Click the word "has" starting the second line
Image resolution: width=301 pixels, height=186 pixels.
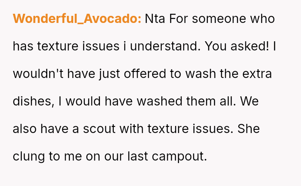[x=23, y=46]
